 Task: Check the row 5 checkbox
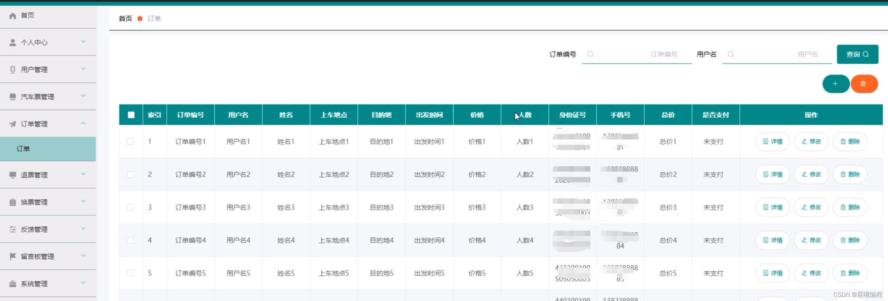click(130, 273)
